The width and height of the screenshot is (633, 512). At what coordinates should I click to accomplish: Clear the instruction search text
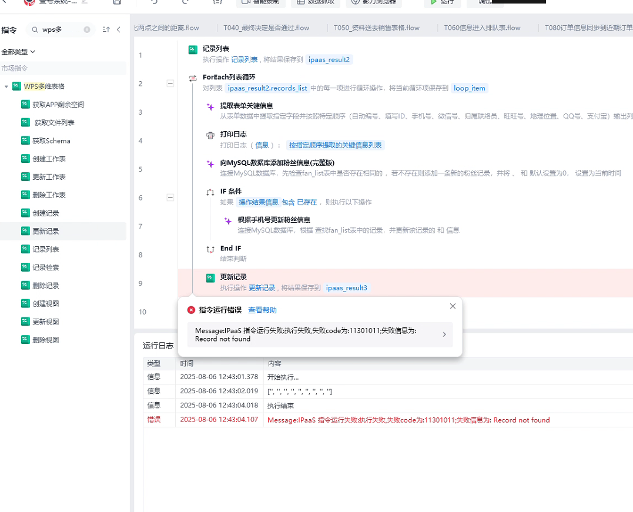(x=87, y=29)
